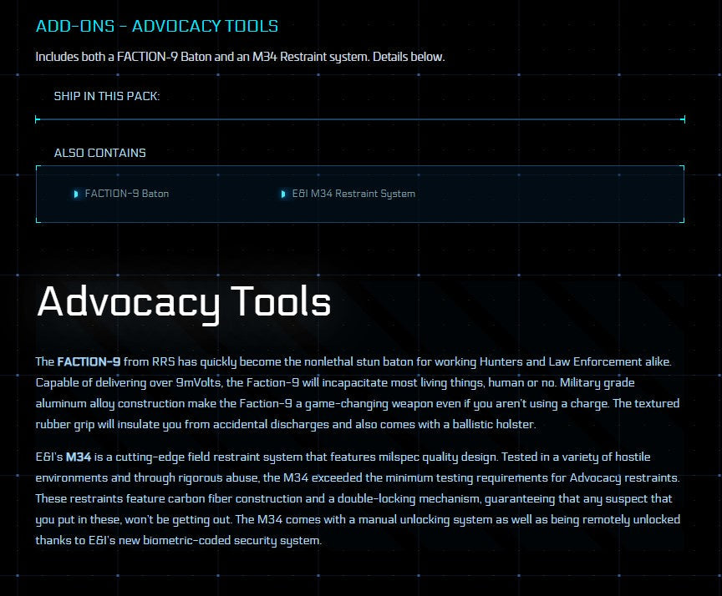Click the top-left corner bracket of the Also Contains box
This screenshot has width=722, height=596.
pos(38,168)
